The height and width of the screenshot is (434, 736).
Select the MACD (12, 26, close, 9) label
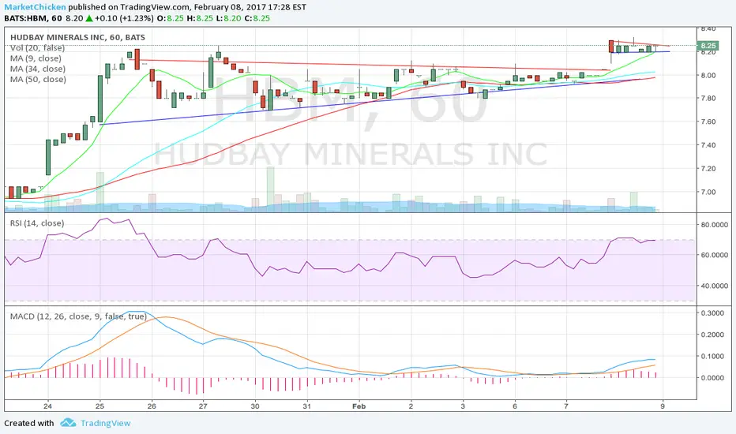(78, 316)
